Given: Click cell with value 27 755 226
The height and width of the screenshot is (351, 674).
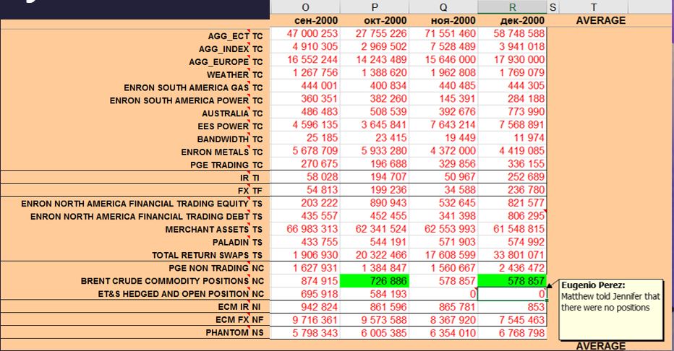Looking at the screenshot, I should (x=375, y=33).
